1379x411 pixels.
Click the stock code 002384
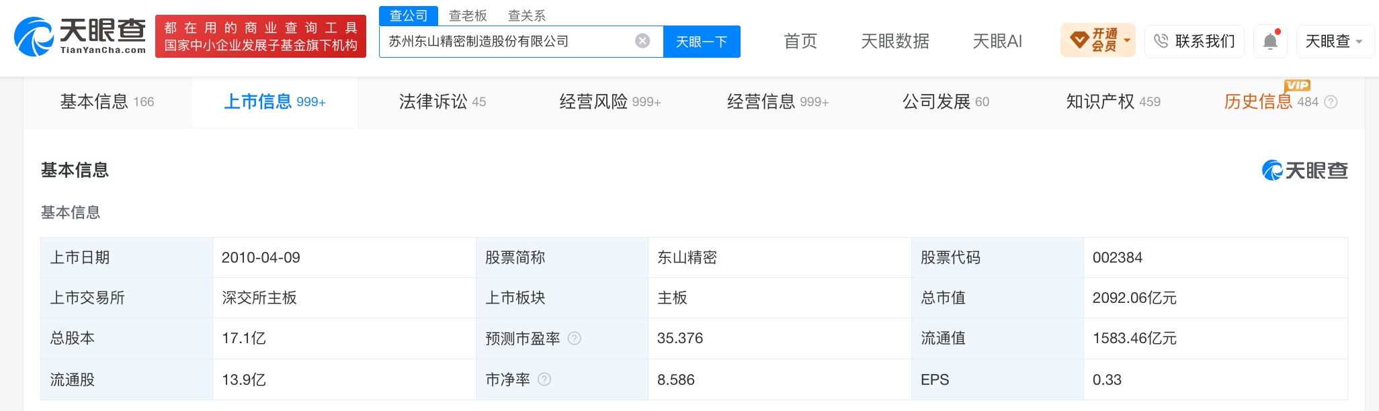click(x=1118, y=257)
